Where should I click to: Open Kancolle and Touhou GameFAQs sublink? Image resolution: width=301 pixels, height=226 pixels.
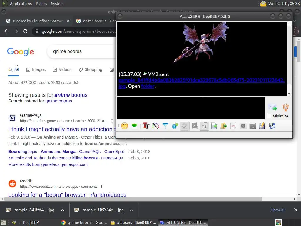pos(66,158)
